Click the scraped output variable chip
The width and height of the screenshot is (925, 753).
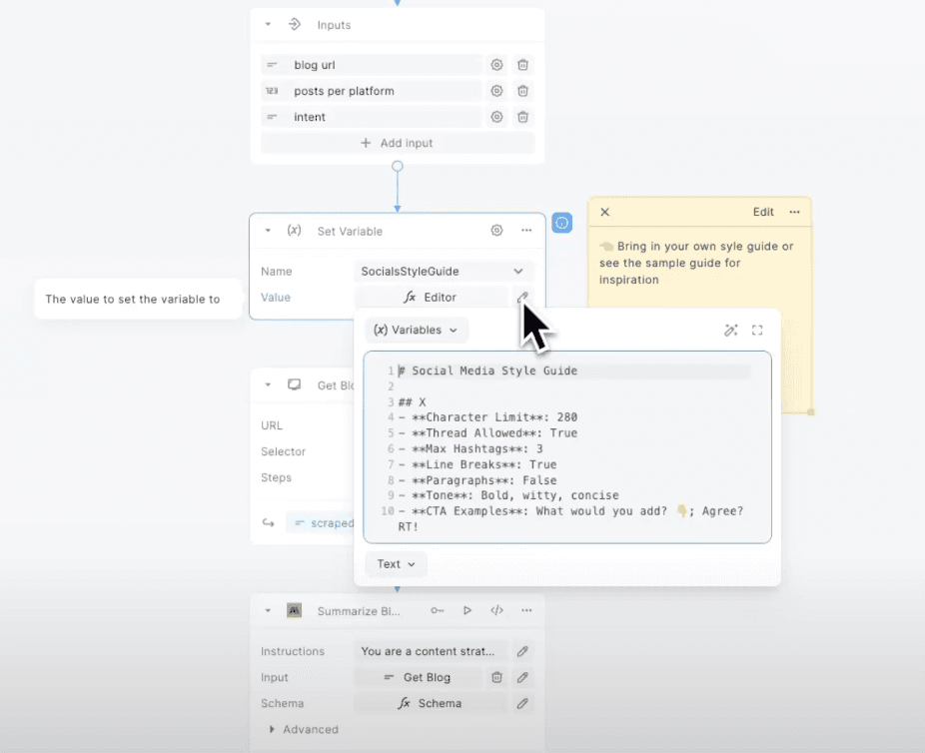322,523
